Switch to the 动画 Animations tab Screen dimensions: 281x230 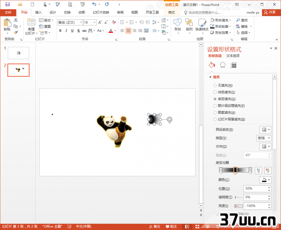(82, 12)
